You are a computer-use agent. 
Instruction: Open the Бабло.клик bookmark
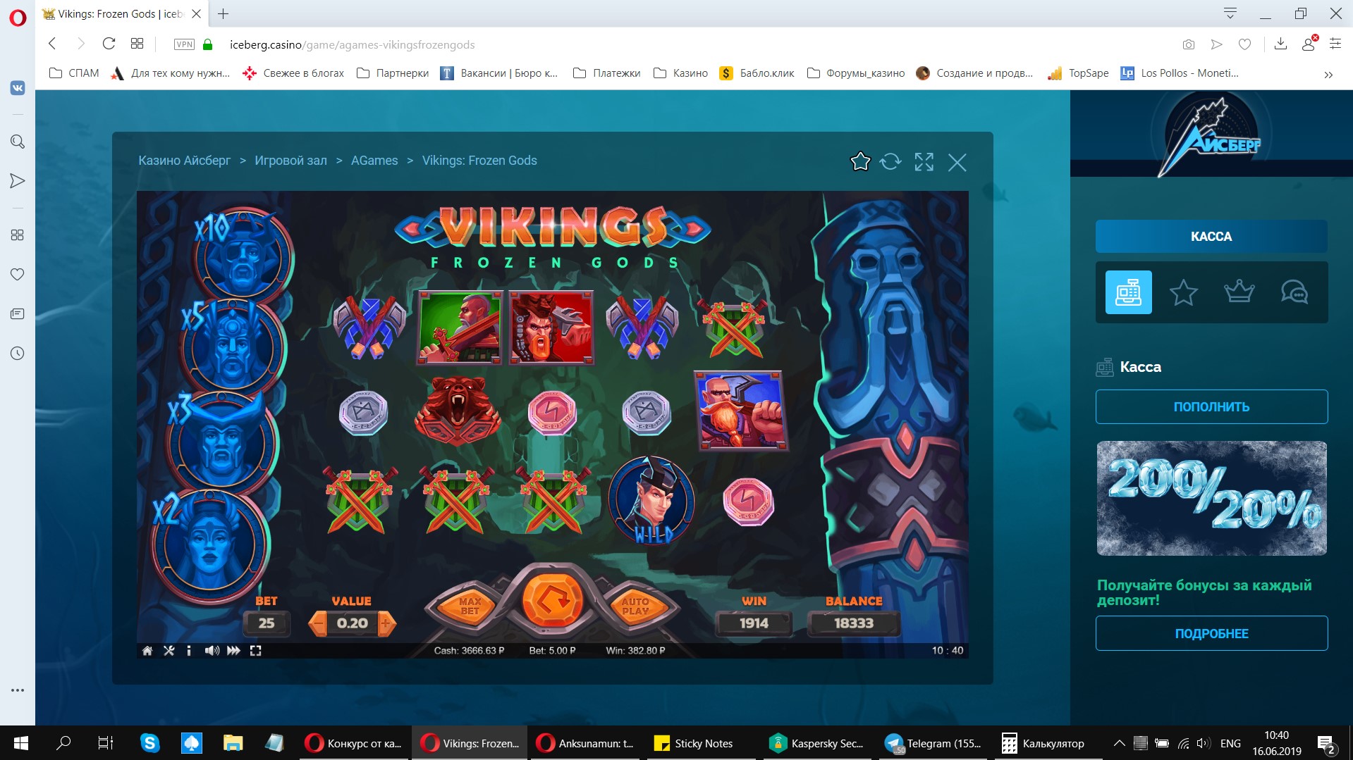757,73
